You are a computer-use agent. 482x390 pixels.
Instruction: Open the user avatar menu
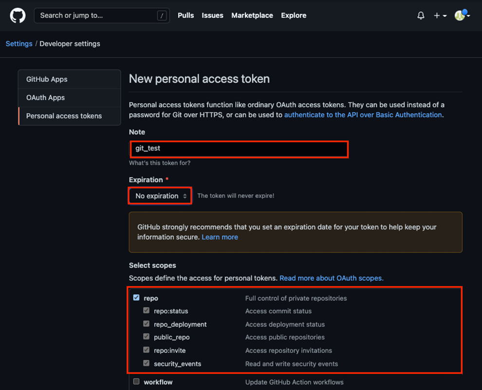462,16
